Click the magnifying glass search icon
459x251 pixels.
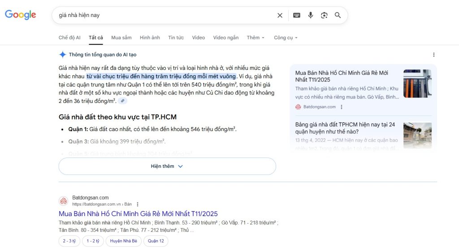[x=338, y=15]
